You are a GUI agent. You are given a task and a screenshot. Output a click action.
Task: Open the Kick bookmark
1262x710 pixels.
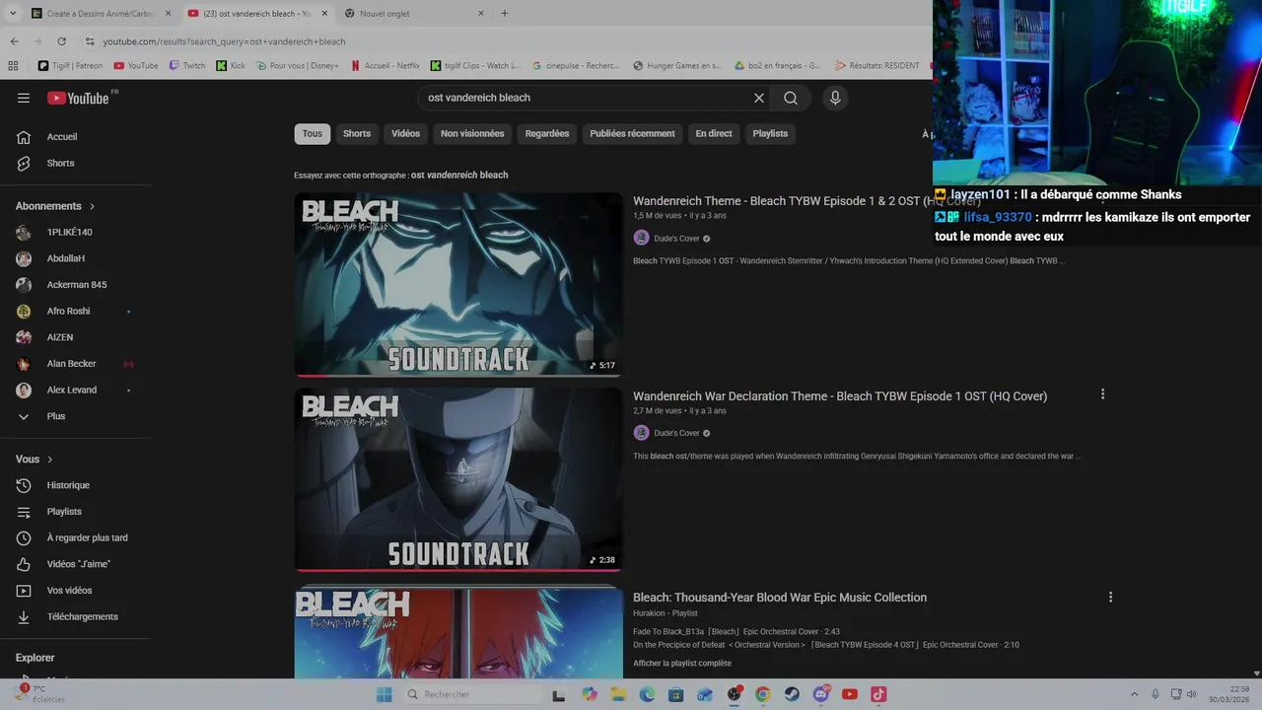pyautogui.click(x=230, y=66)
